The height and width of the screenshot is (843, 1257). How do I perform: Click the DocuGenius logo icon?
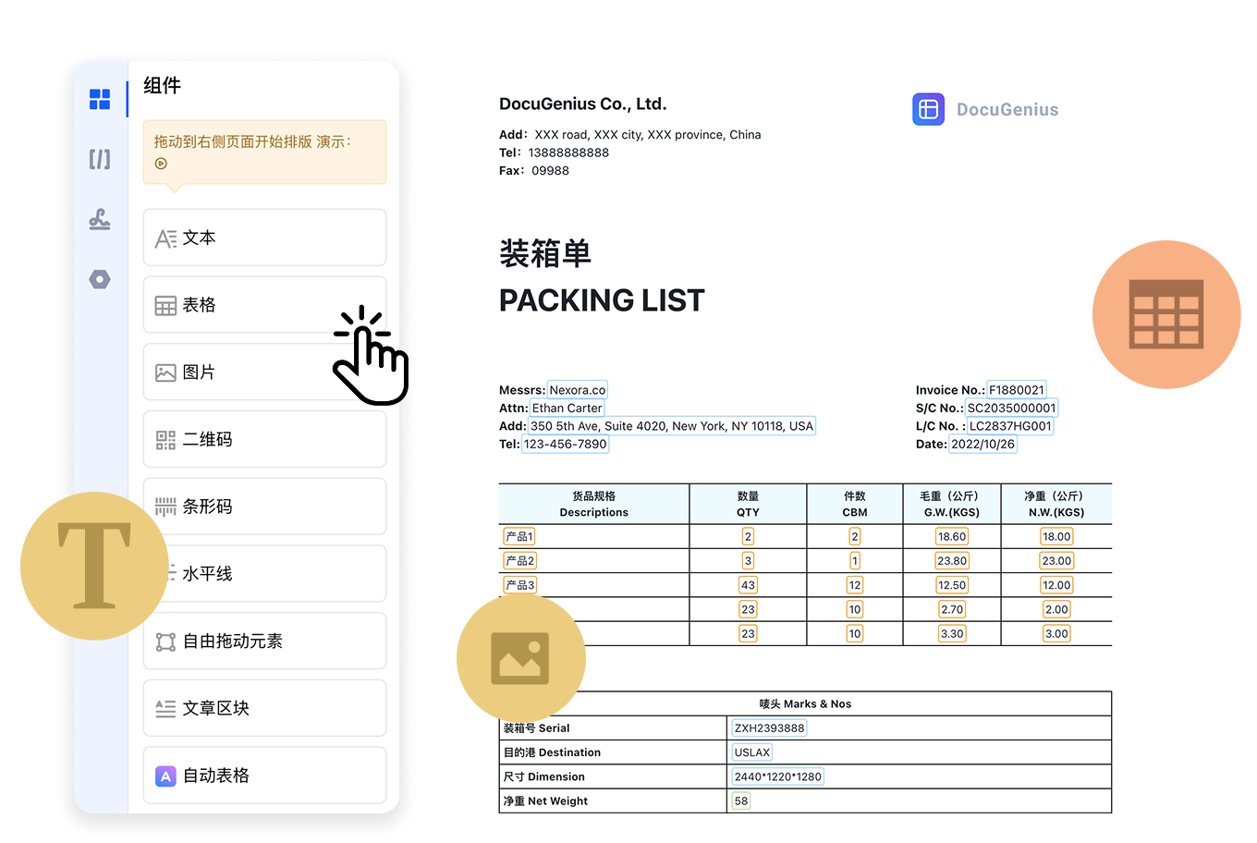click(x=928, y=109)
